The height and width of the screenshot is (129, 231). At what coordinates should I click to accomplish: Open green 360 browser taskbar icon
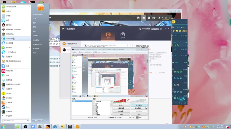(x=18, y=127)
